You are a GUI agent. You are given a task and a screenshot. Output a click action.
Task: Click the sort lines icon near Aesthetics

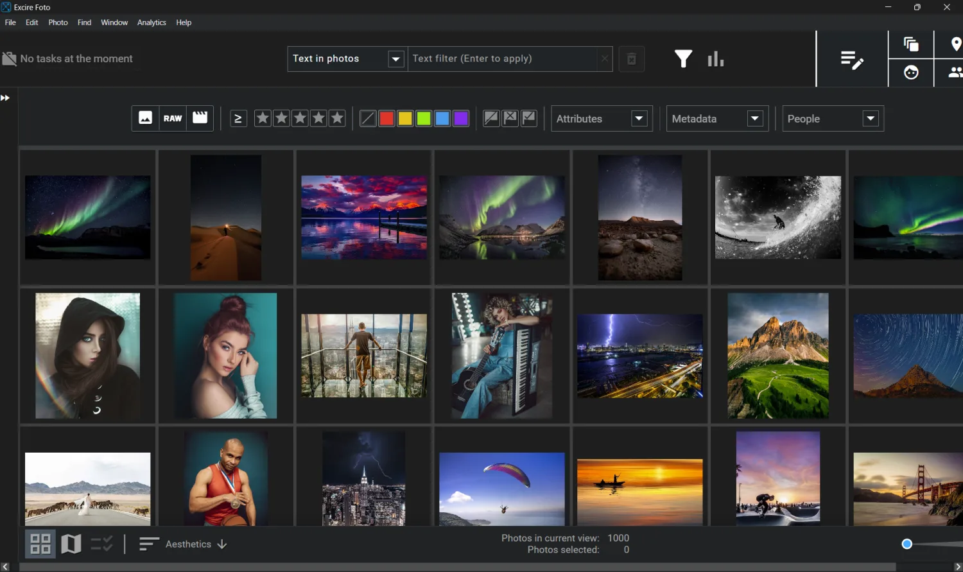click(149, 544)
